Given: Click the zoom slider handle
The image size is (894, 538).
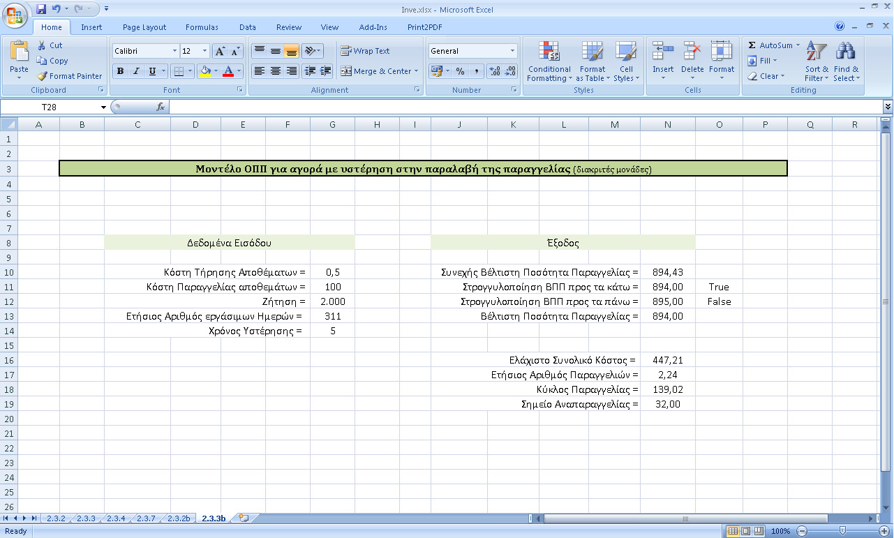Looking at the screenshot, I should click(842, 531).
